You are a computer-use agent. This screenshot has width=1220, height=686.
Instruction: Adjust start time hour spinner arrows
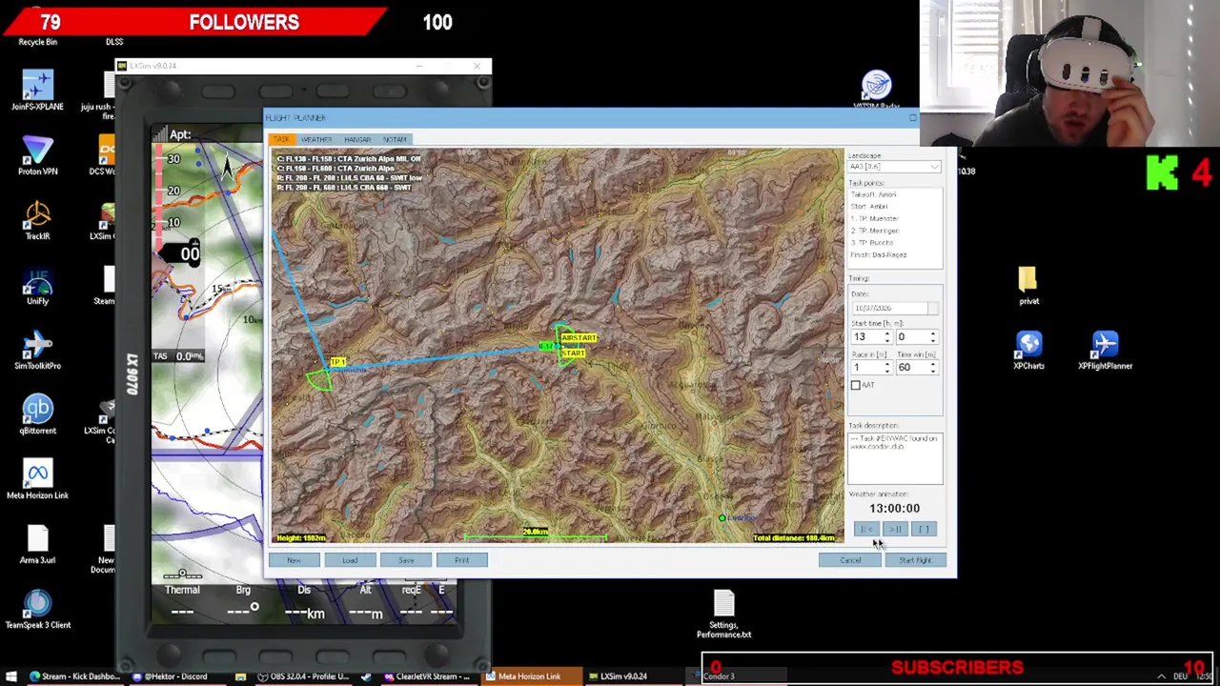[886, 337]
